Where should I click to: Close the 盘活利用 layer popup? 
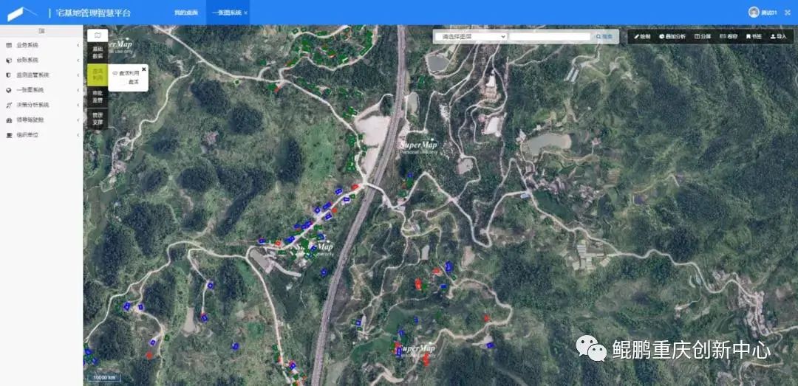tap(144, 69)
